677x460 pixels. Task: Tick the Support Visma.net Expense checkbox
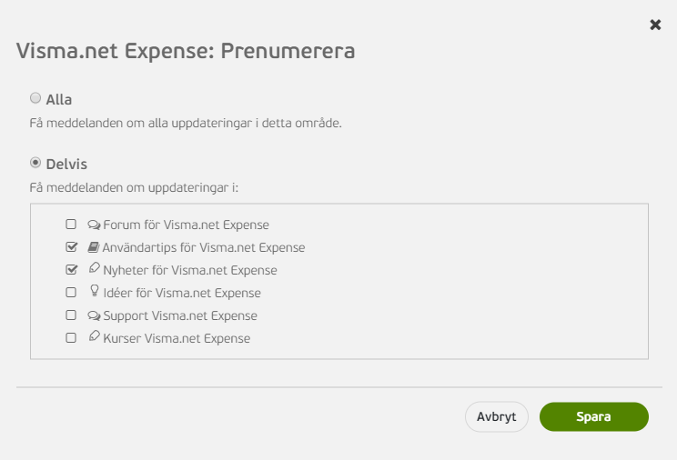click(71, 315)
